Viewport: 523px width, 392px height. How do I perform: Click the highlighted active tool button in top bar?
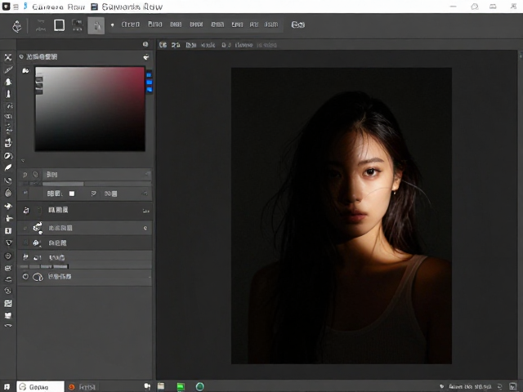[96, 25]
